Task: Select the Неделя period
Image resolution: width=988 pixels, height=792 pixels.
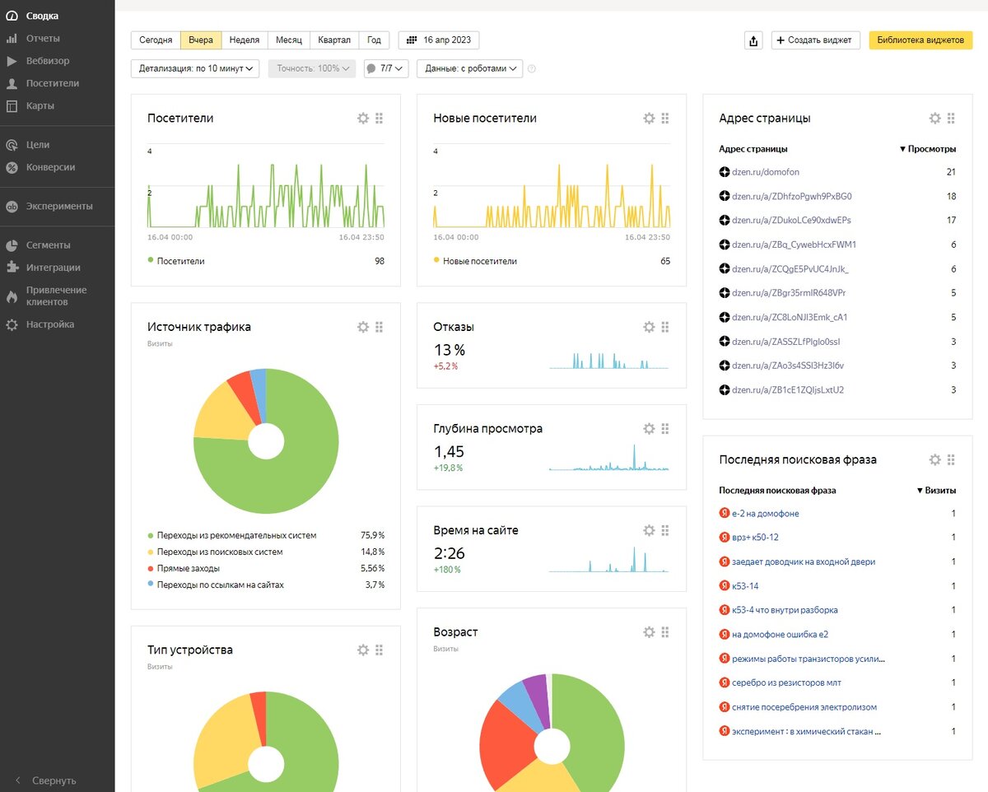Action: click(245, 40)
